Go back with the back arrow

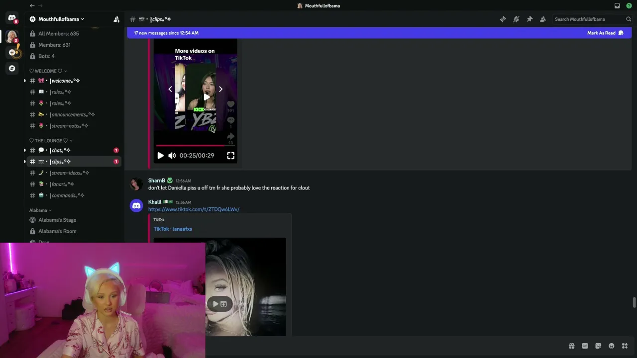pos(32,5)
